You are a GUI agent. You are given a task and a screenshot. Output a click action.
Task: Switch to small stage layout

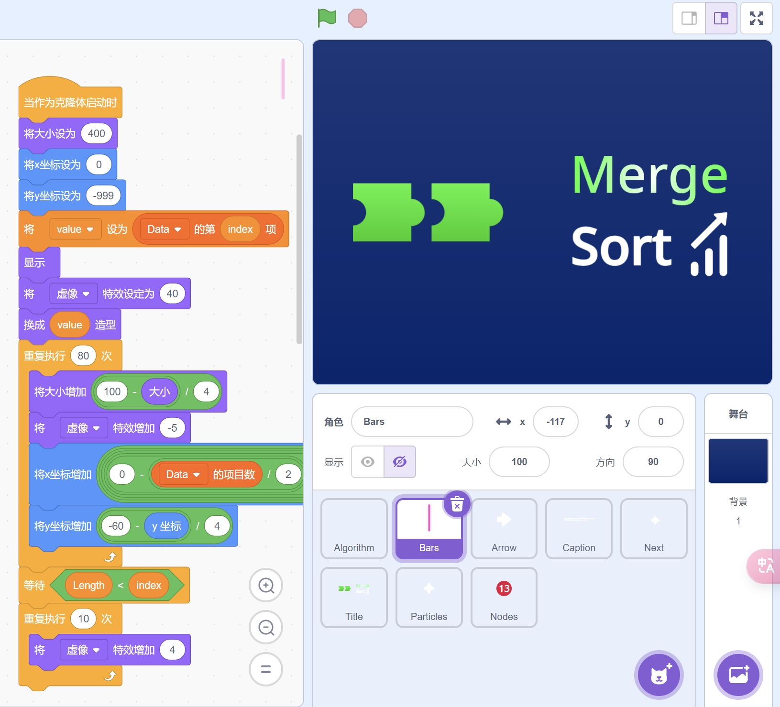tap(689, 18)
